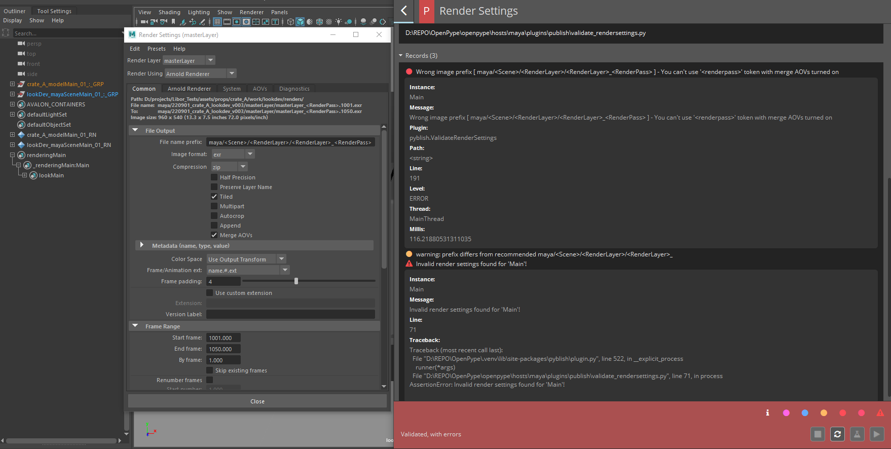Open the Image format exr dropdown
This screenshot has width=891, height=449.
(x=233, y=154)
